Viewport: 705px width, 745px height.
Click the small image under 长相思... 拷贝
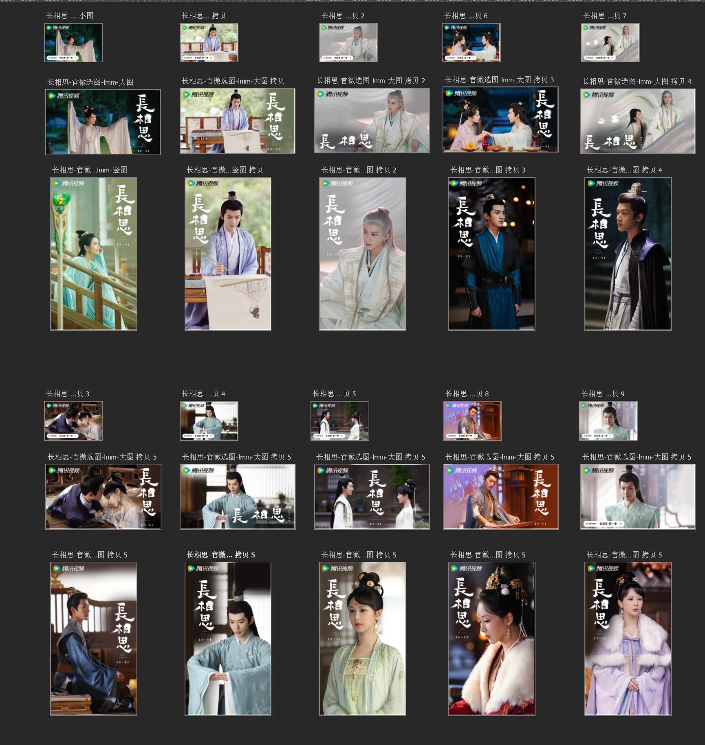coord(209,42)
